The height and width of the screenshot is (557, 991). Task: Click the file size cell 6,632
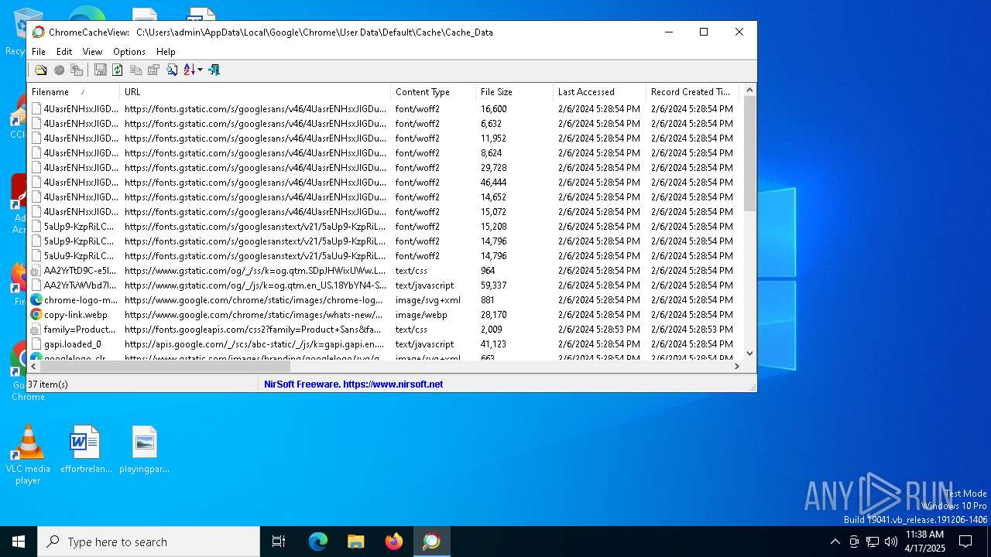[x=492, y=124]
